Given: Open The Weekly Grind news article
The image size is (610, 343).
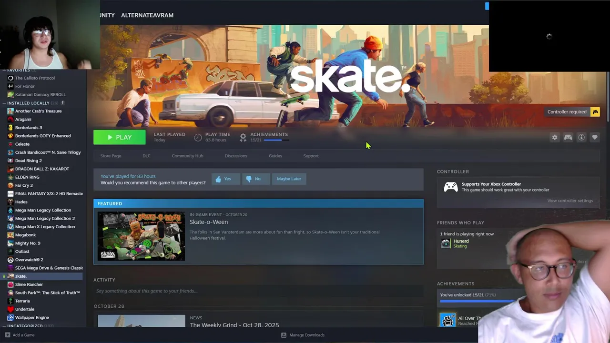Looking at the screenshot, I should pyautogui.click(x=234, y=325).
